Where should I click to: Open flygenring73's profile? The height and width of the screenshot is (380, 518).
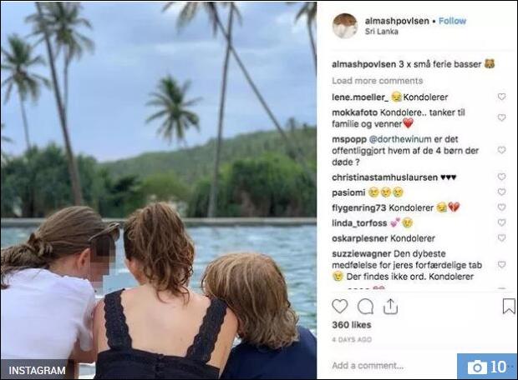tap(358, 207)
